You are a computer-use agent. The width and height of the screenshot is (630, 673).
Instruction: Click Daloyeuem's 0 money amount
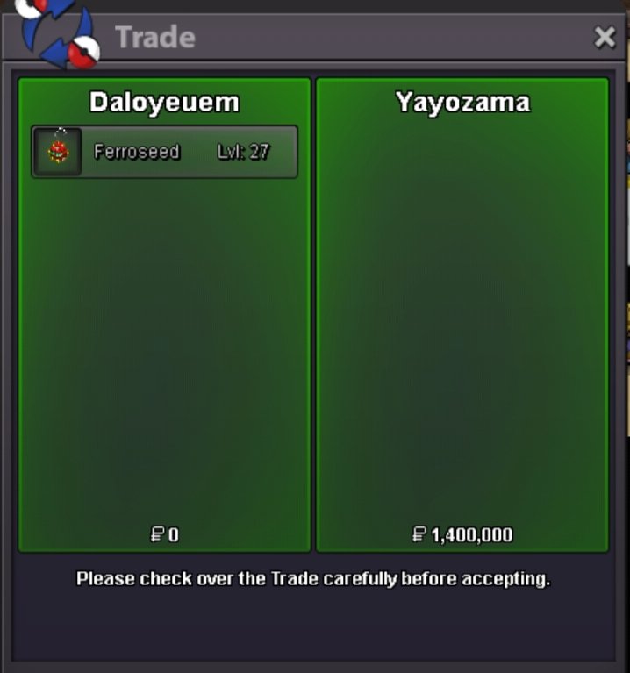point(174,535)
